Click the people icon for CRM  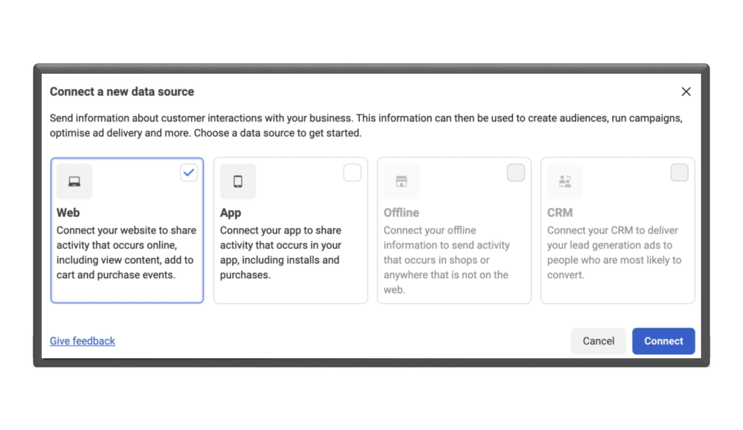pos(565,181)
